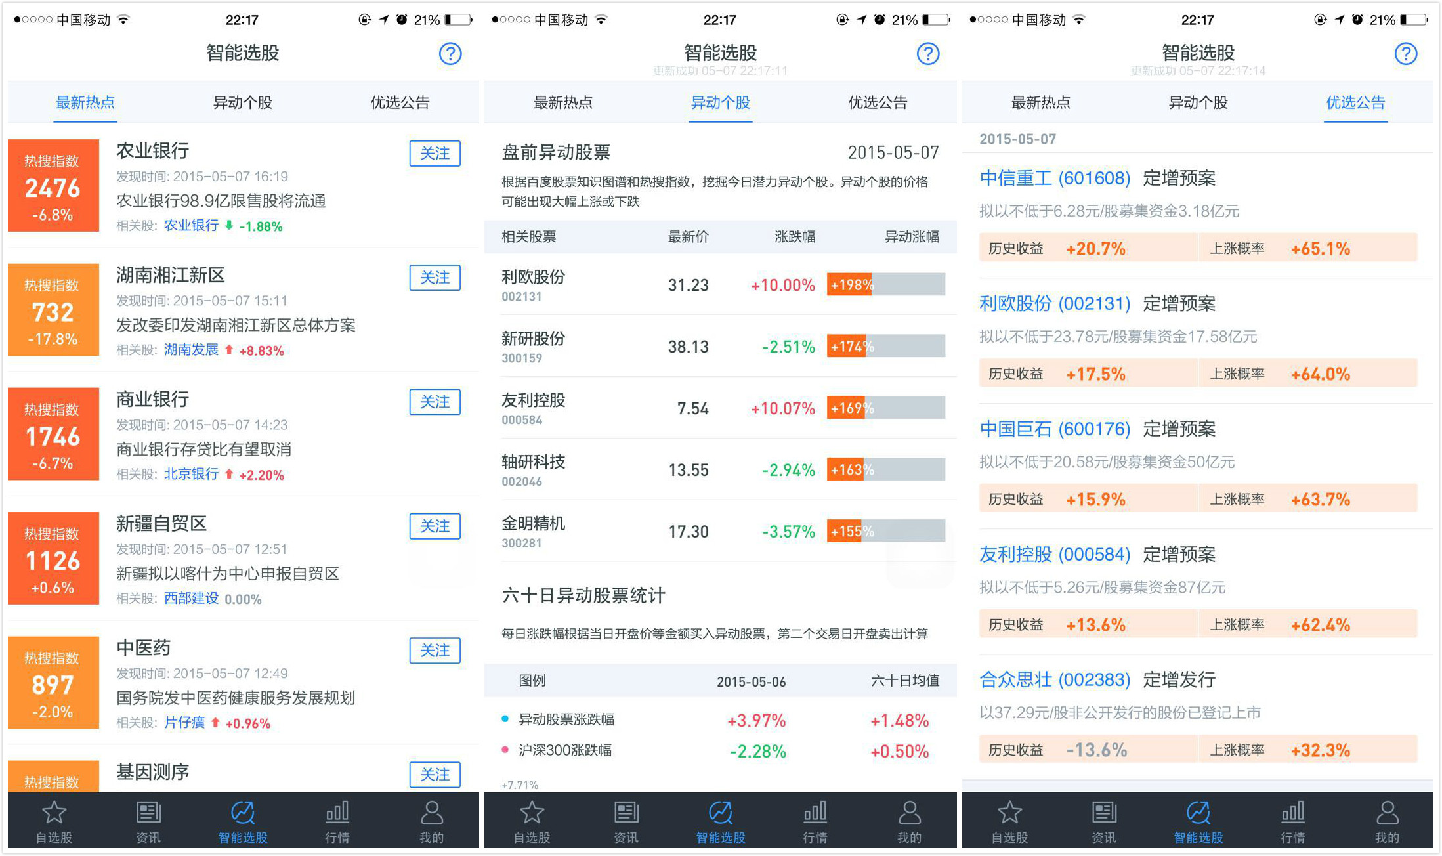Image resolution: width=1442 pixels, height=856 pixels.
Task: Tap 涨跌幅 column header
Action: [795, 236]
